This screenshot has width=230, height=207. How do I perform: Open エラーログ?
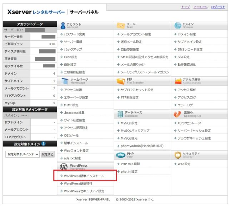tap(185, 105)
